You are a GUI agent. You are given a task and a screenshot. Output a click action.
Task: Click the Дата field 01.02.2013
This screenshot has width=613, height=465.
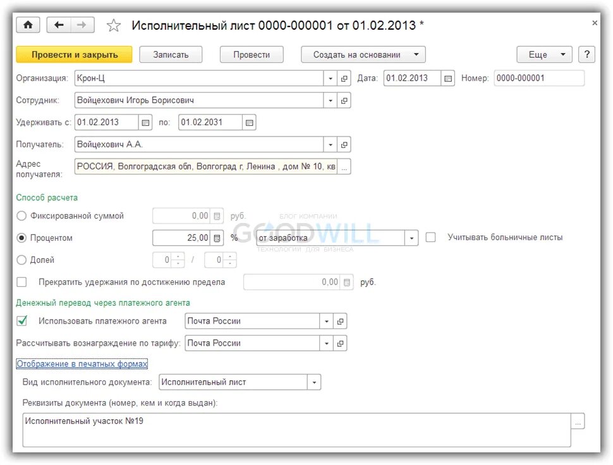click(412, 78)
